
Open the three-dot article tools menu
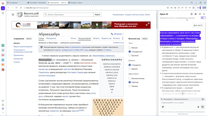click(123, 38)
